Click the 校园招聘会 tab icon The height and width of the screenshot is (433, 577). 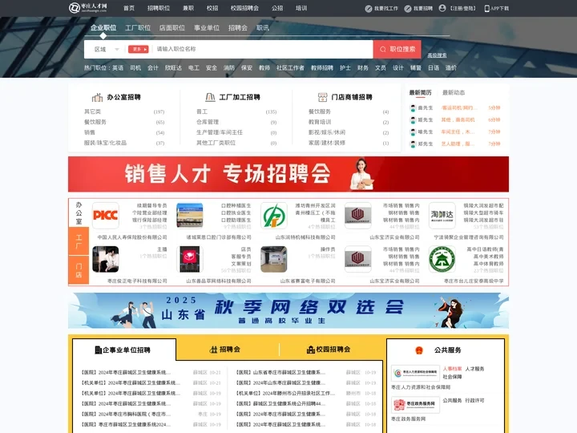[311, 350]
